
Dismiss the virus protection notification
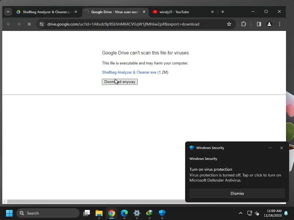click(x=237, y=193)
